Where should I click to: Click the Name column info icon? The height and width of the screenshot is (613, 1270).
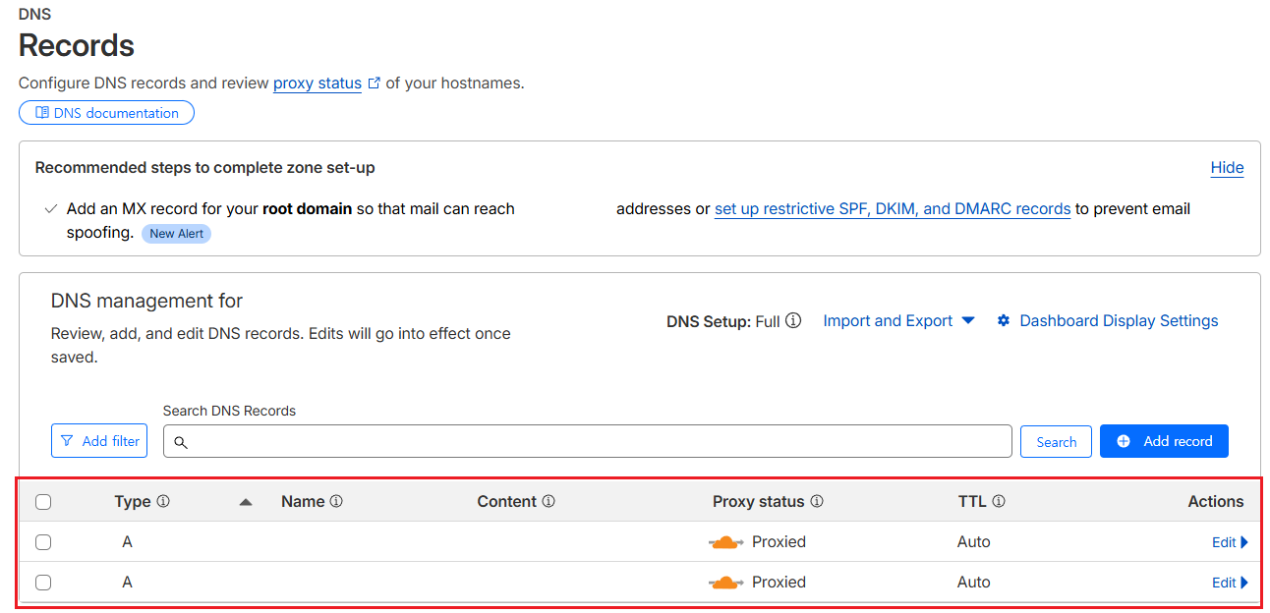coord(336,502)
